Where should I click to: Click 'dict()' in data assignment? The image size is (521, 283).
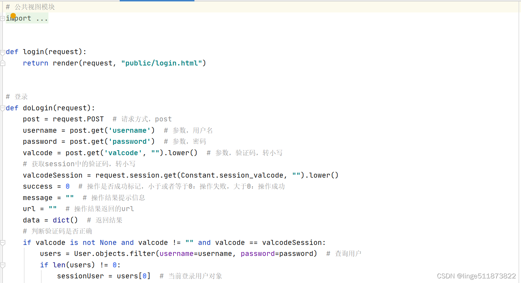click(66, 220)
